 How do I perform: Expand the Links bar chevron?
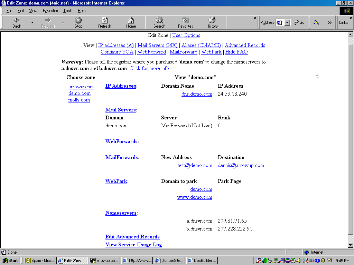point(351,18)
